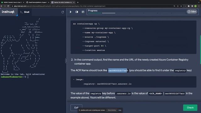Select the first completed progress segment
The image size is (201, 113).
click(95, 13)
